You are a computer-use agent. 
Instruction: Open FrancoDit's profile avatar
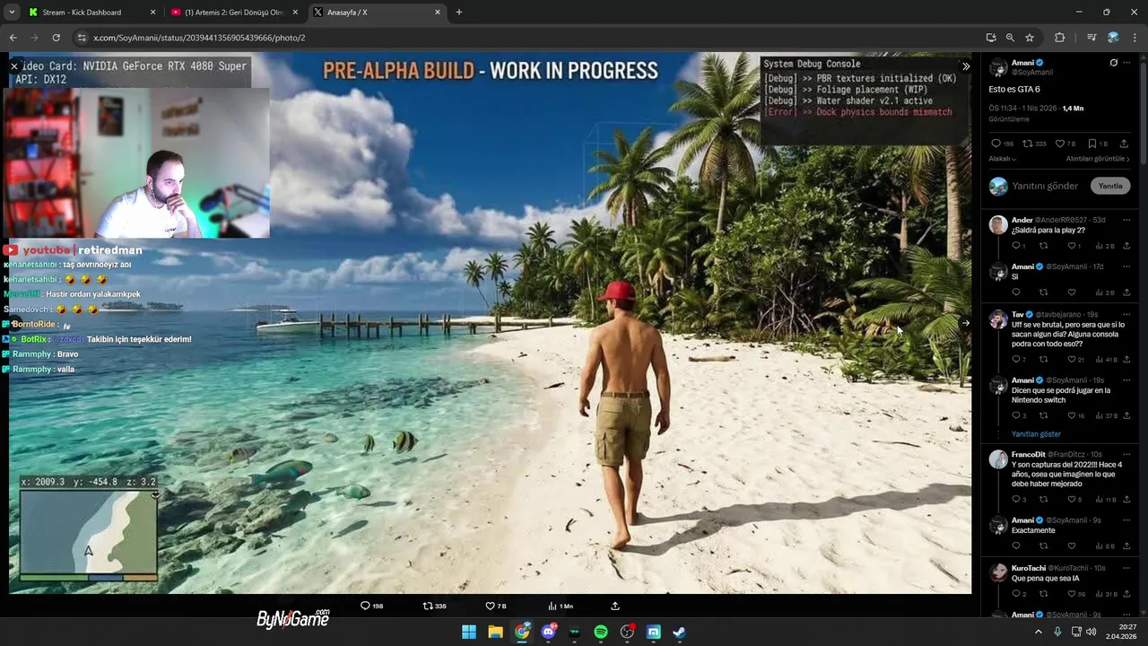pos(998,460)
